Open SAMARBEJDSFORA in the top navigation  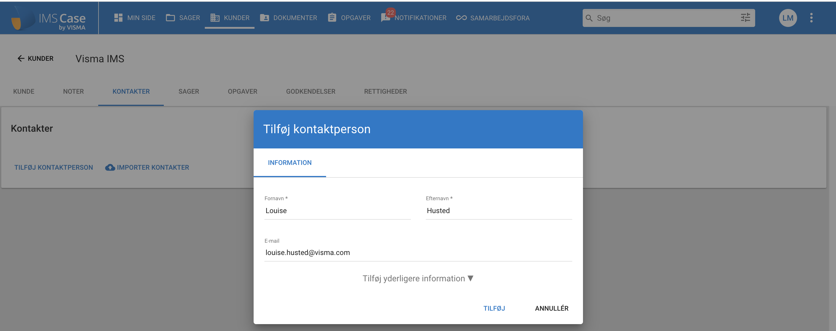[500, 18]
